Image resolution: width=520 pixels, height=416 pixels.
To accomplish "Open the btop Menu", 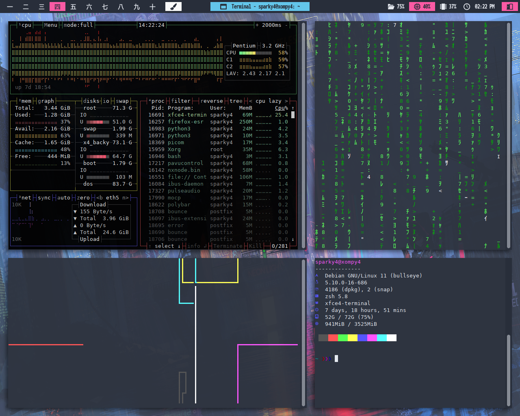I will tap(50, 25).
